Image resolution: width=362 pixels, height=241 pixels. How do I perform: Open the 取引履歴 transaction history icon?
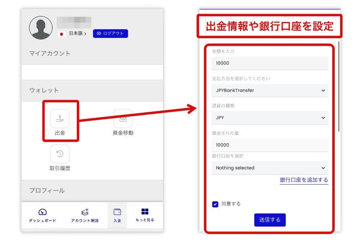point(60,154)
